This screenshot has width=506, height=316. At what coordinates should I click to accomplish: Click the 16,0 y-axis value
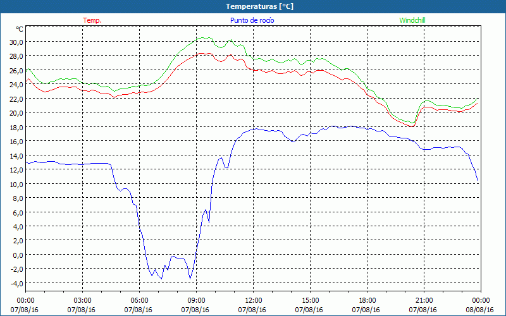(16, 142)
